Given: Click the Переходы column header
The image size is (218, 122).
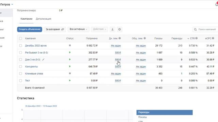Looking at the screenshot, I should click(177, 38).
